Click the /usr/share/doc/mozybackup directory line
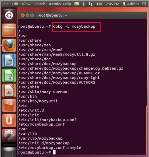Image resolution: width=149 pixels, height=157 pixels. [47, 64]
